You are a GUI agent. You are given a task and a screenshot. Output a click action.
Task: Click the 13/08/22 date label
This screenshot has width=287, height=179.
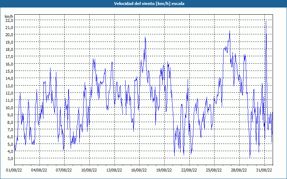(x=114, y=170)
